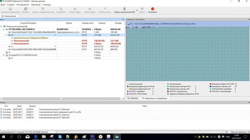The width and height of the screenshot is (250, 140).
Task: Click the scan map block grid
Action: pyautogui.click(x=187, y=54)
